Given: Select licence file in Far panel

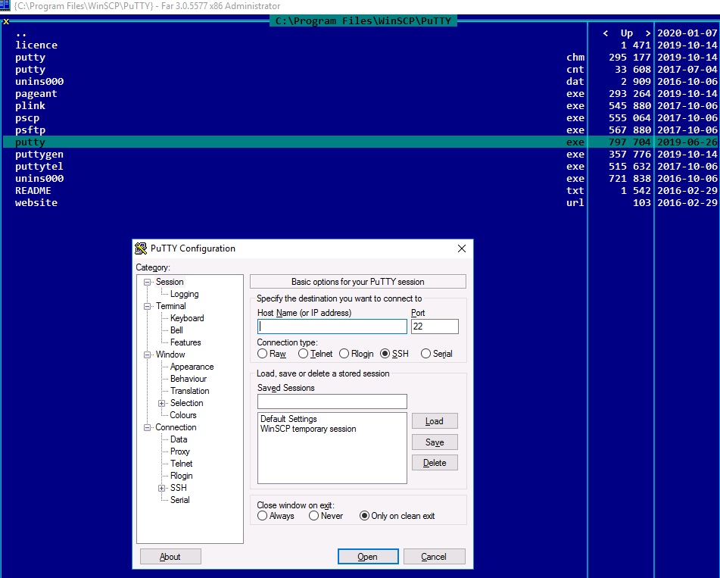Looking at the screenshot, I should (x=295, y=45).
